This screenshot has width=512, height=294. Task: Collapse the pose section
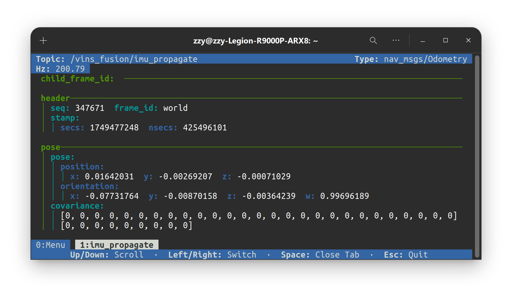(x=51, y=147)
